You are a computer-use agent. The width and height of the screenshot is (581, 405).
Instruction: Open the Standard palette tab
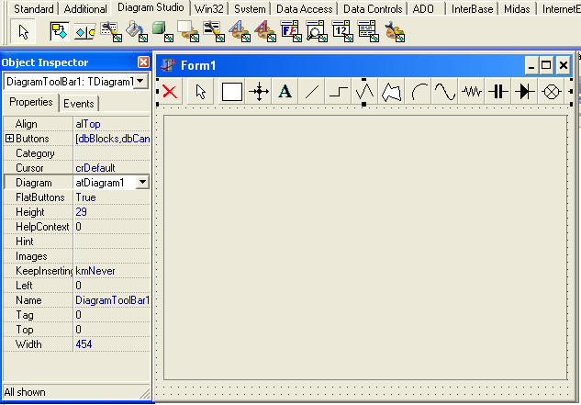tap(33, 9)
